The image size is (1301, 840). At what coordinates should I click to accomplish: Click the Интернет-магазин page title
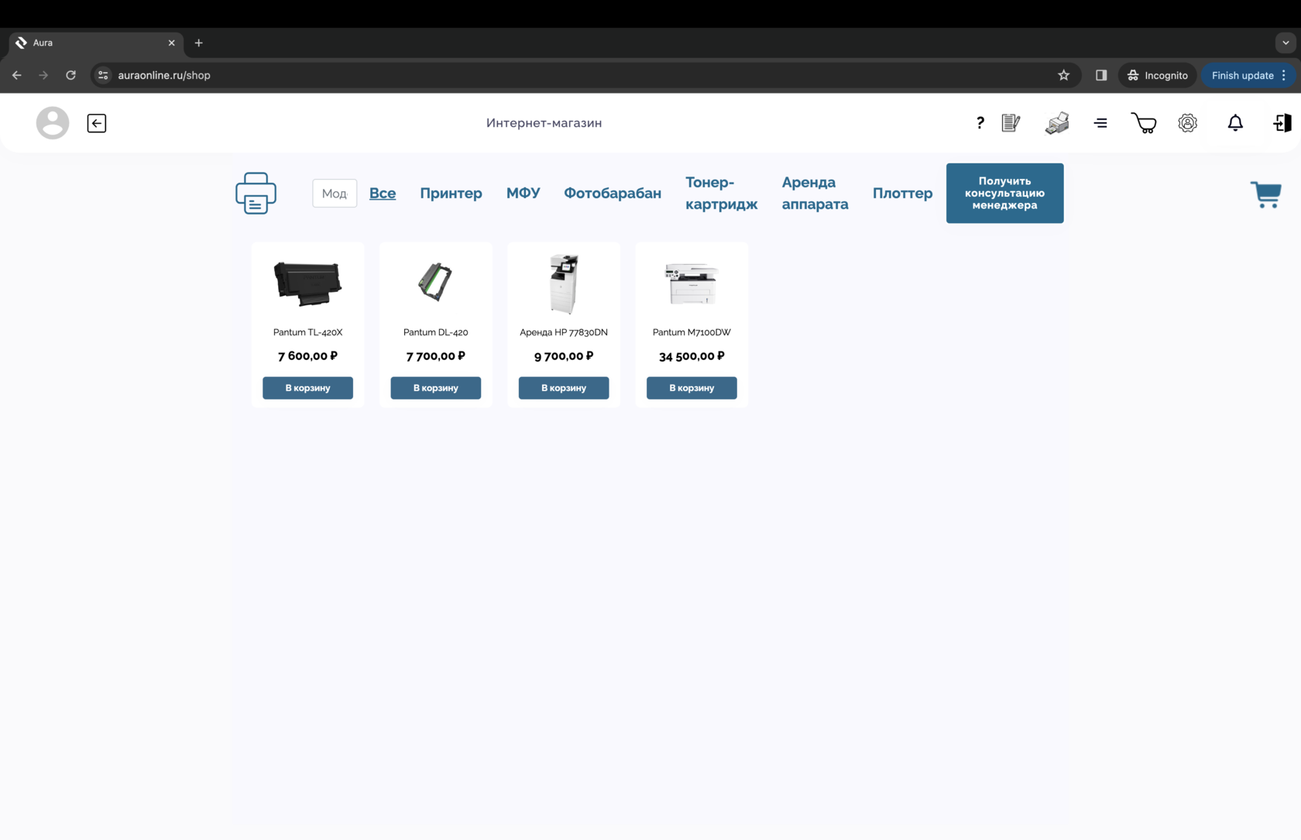tap(544, 123)
